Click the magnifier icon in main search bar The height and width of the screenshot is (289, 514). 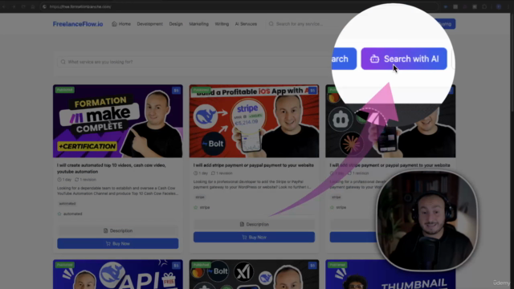(x=63, y=62)
